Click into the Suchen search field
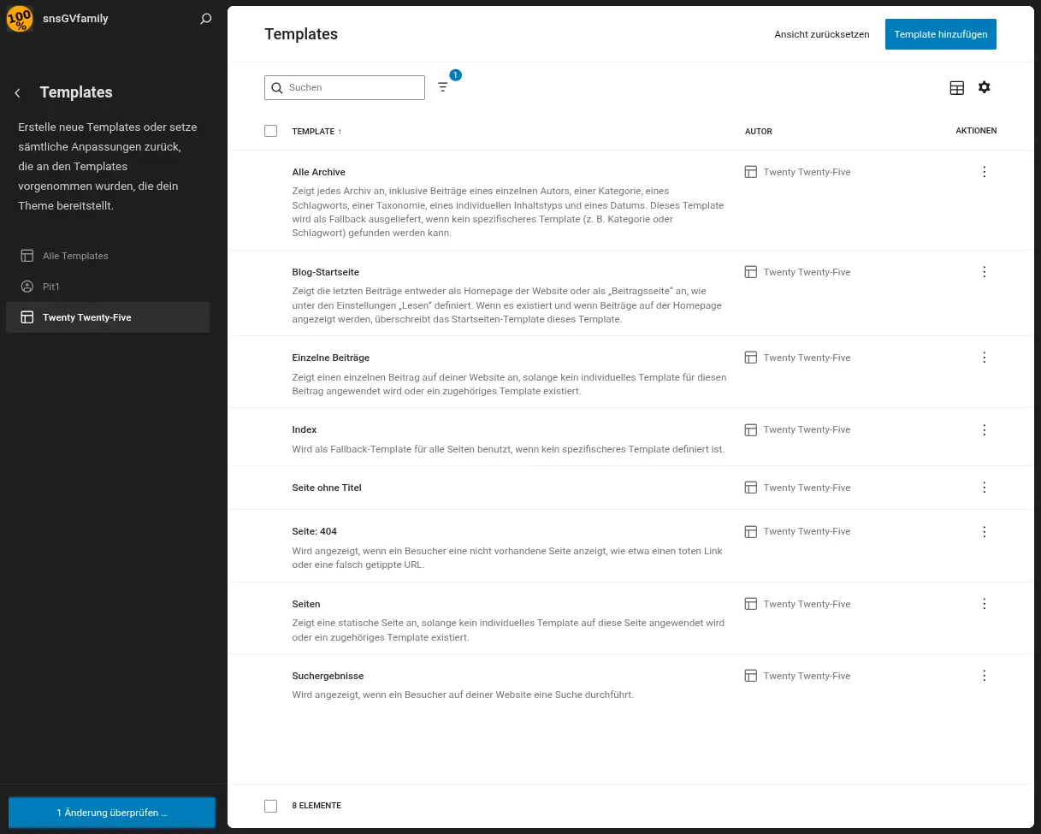This screenshot has width=1041, height=834. [345, 87]
